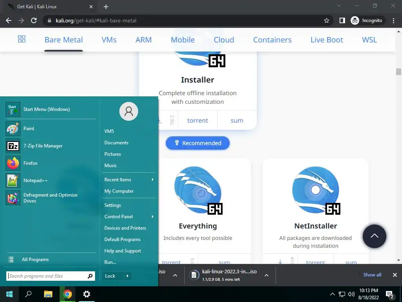Open first download item options chevron
The image size is (402, 302).
click(x=175, y=275)
